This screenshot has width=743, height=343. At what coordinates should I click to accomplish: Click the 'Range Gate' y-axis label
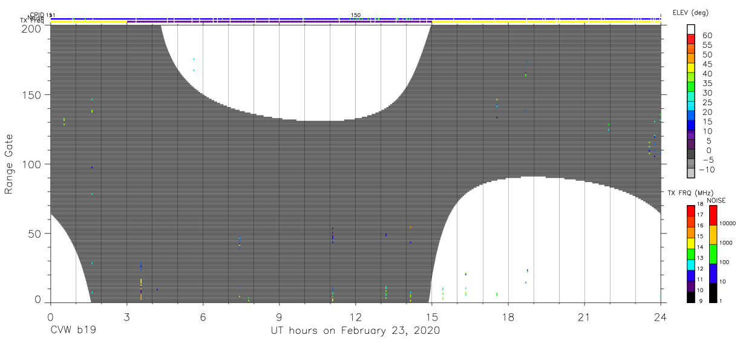click(9, 164)
